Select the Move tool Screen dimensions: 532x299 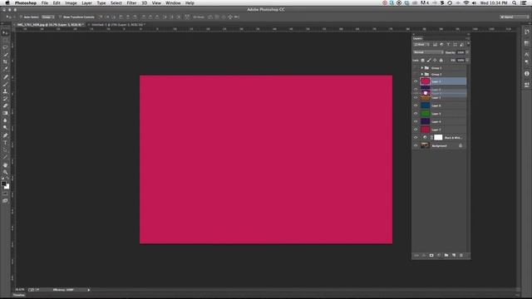coord(5,33)
